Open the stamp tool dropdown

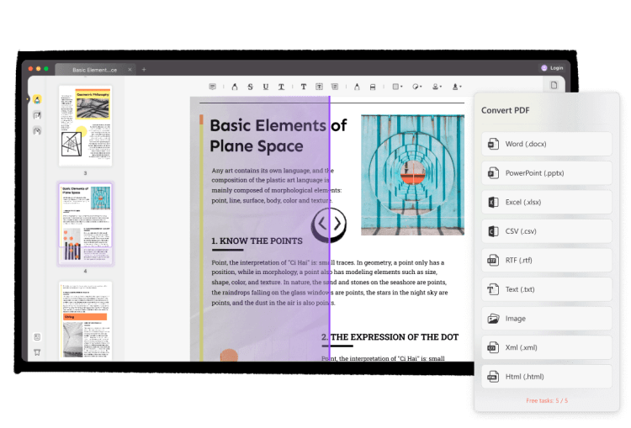click(x=437, y=87)
